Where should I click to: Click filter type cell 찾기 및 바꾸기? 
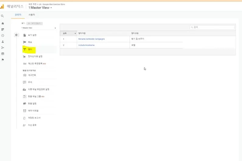[138, 39]
